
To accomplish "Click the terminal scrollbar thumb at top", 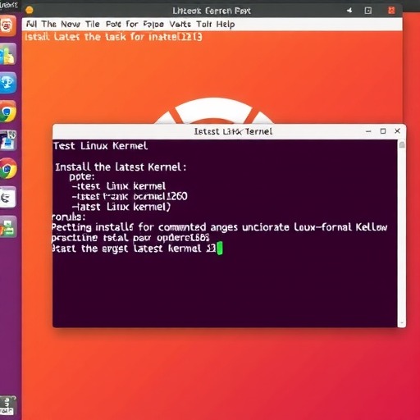I will point(402,144).
